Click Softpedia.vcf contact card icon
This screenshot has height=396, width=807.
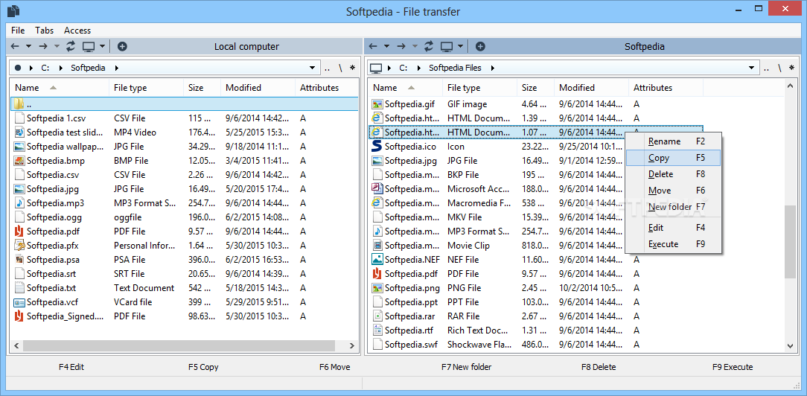[x=19, y=302]
